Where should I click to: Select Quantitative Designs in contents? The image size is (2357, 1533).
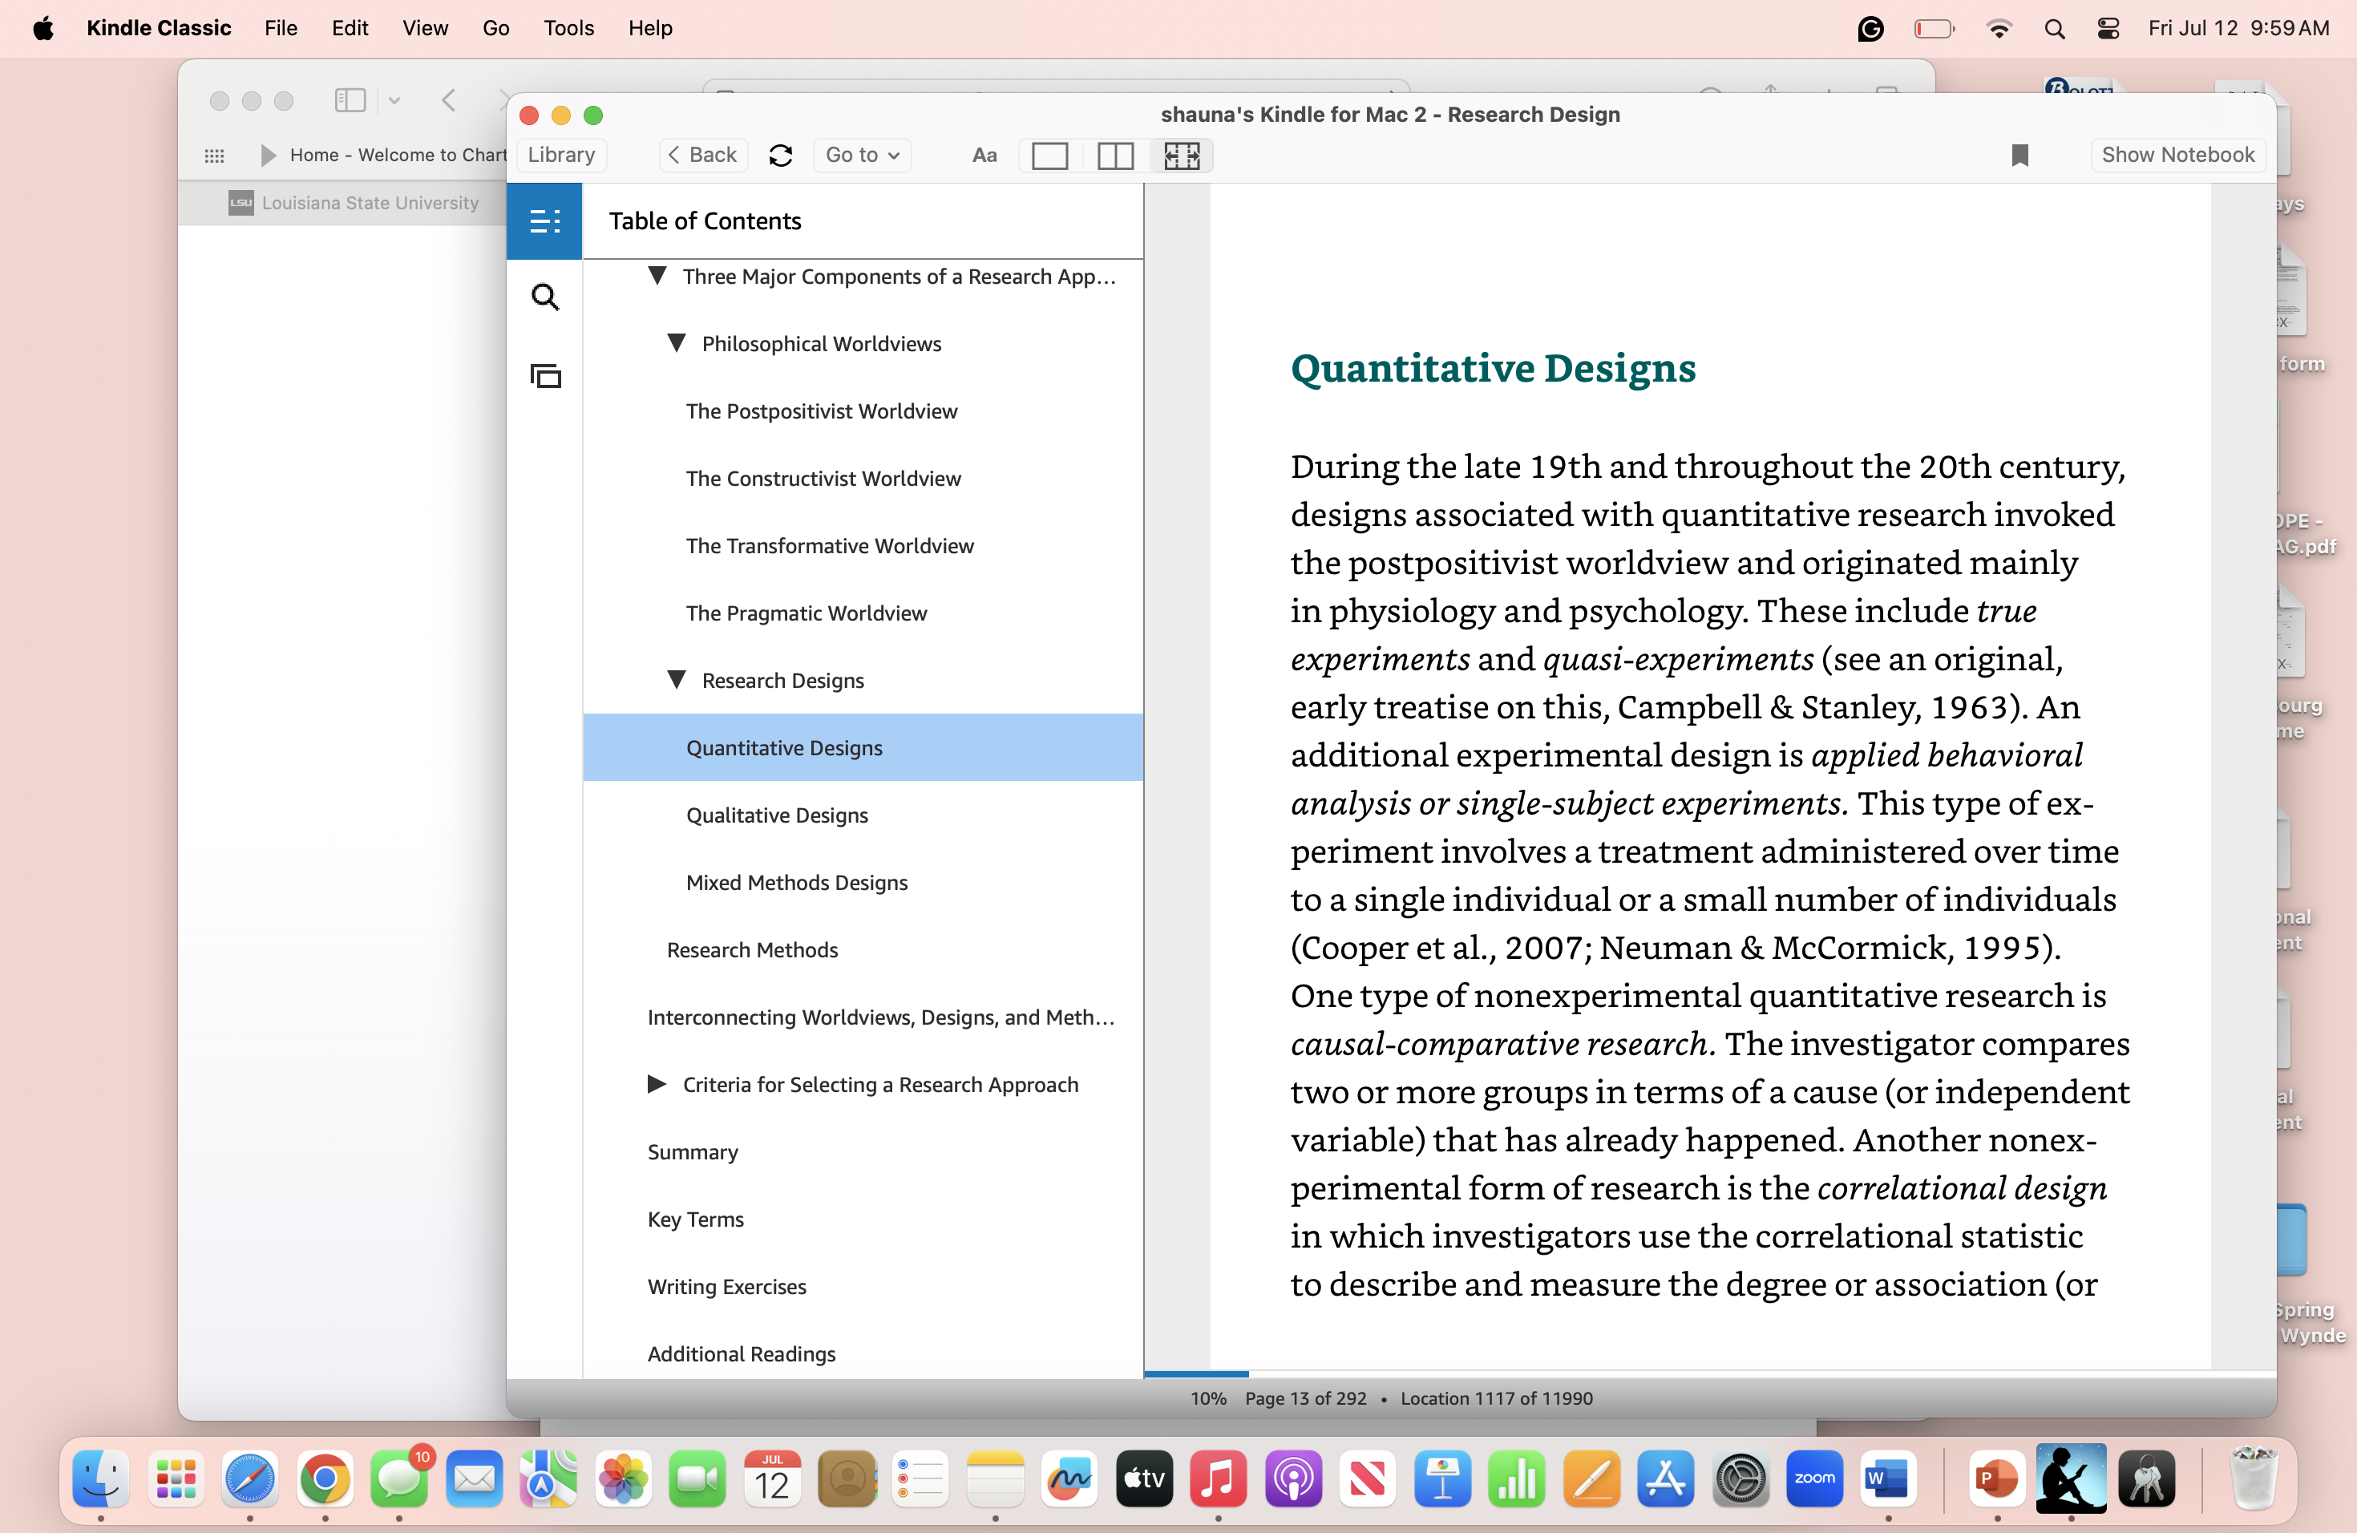tap(863, 748)
